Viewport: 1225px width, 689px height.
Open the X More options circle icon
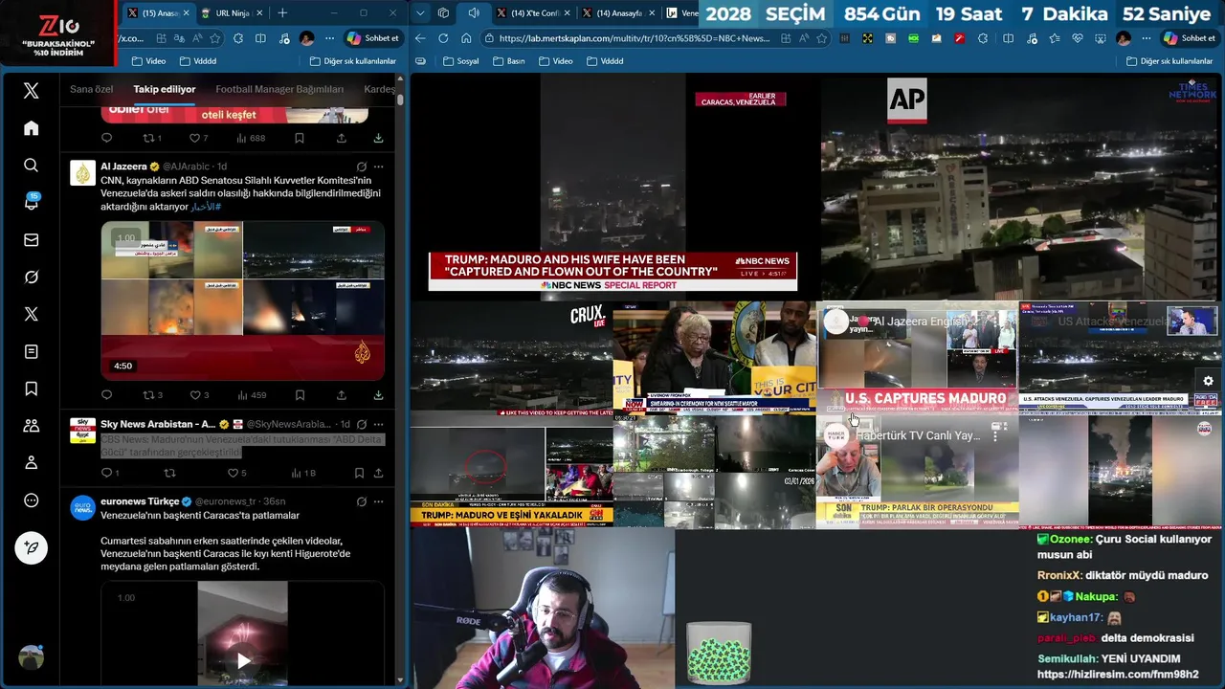coord(31,500)
